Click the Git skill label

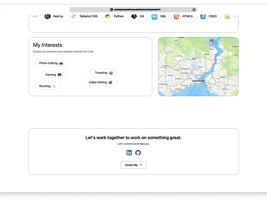click(x=142, y=16)
